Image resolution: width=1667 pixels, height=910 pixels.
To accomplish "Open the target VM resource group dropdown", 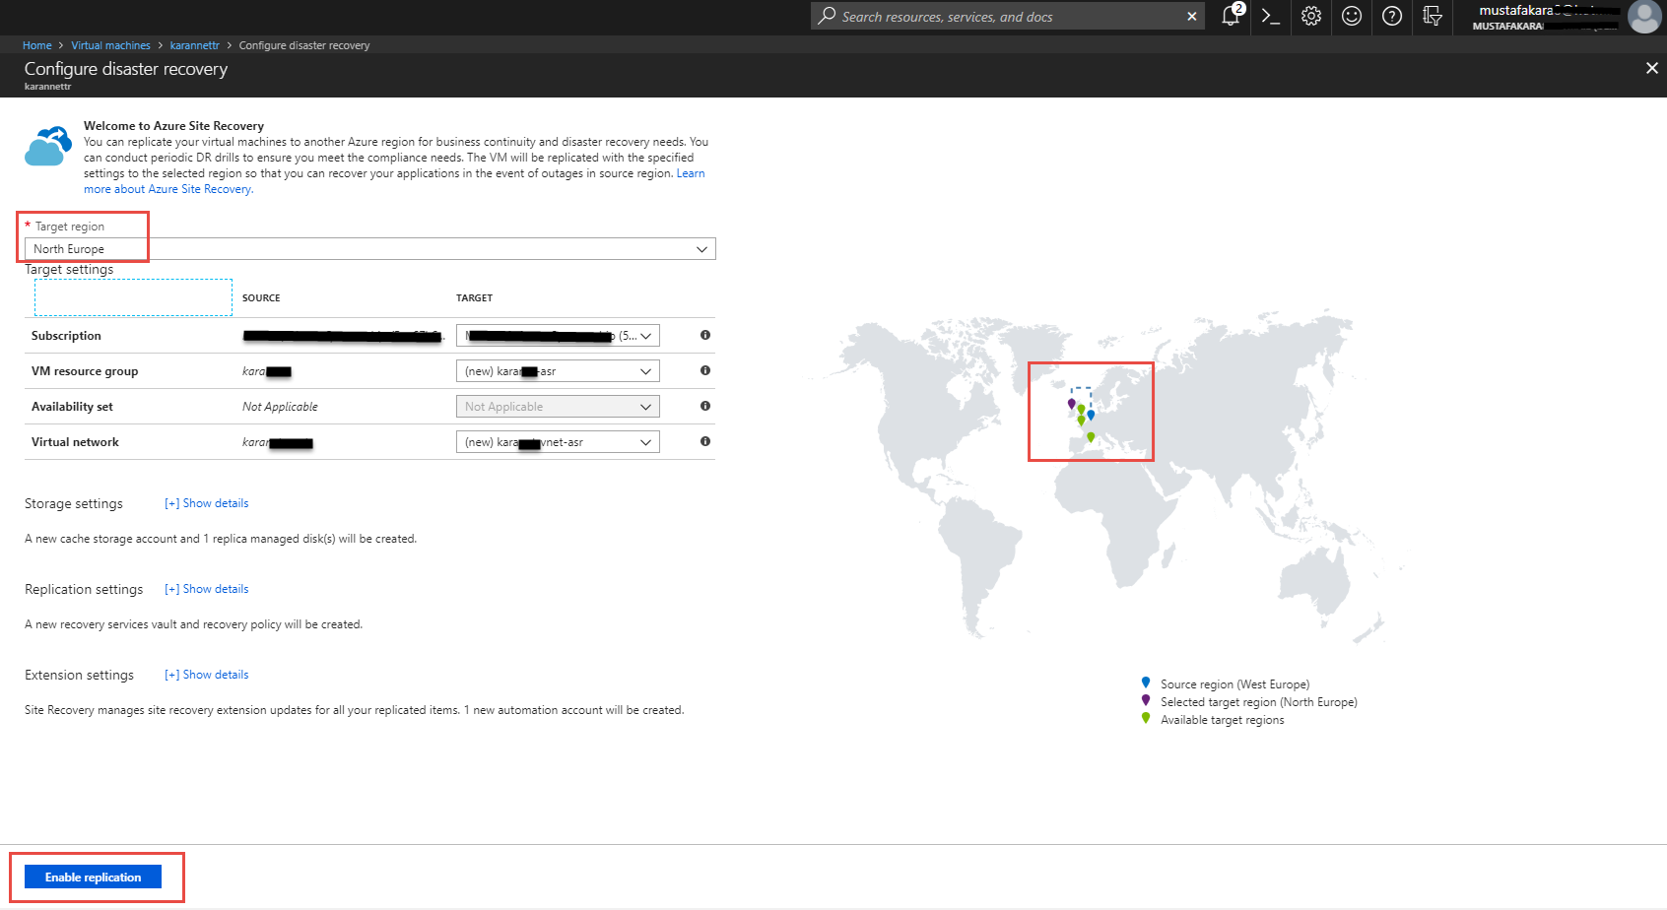I will click(x=558, y=371).
